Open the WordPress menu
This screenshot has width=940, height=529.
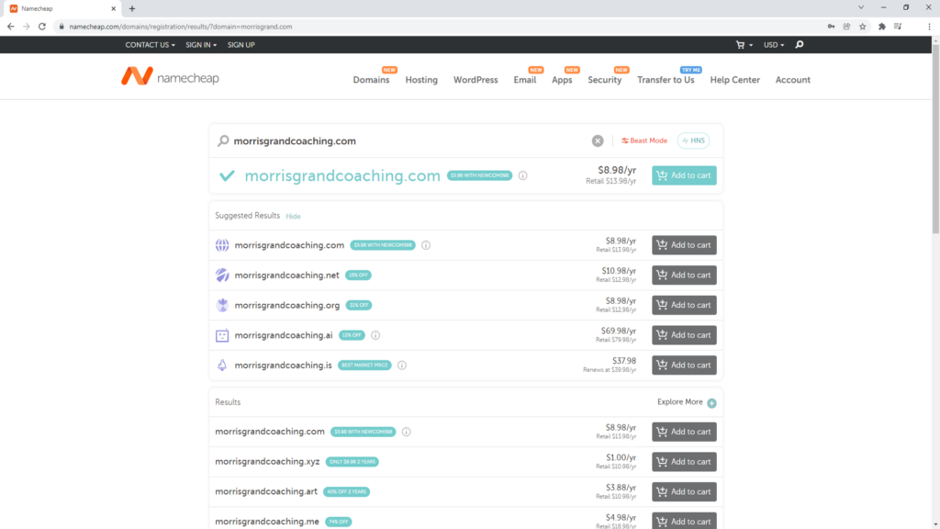476,80
